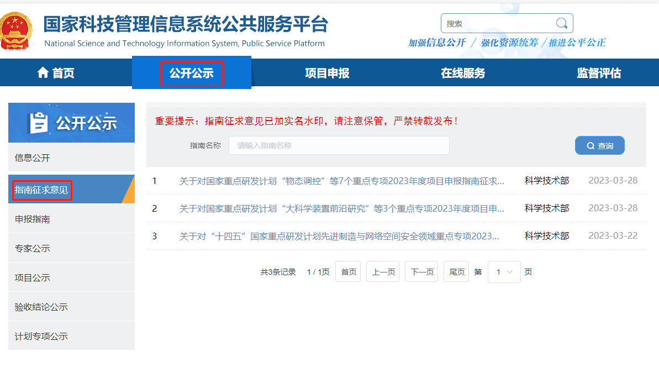Select 申报指南 in the left sidebar
This screenshot has height=367, width=659.
pos(33,219)
